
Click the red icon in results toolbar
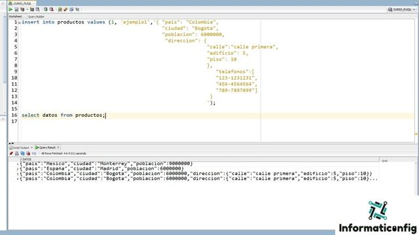pyautogui.click(x=28, y=153)
